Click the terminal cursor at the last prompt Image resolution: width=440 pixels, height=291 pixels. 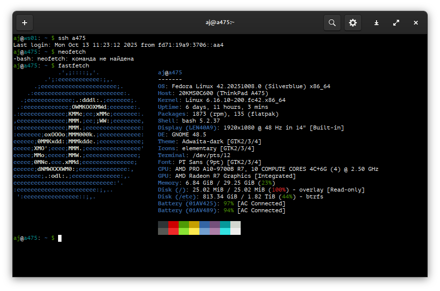[x=60, y=238]
